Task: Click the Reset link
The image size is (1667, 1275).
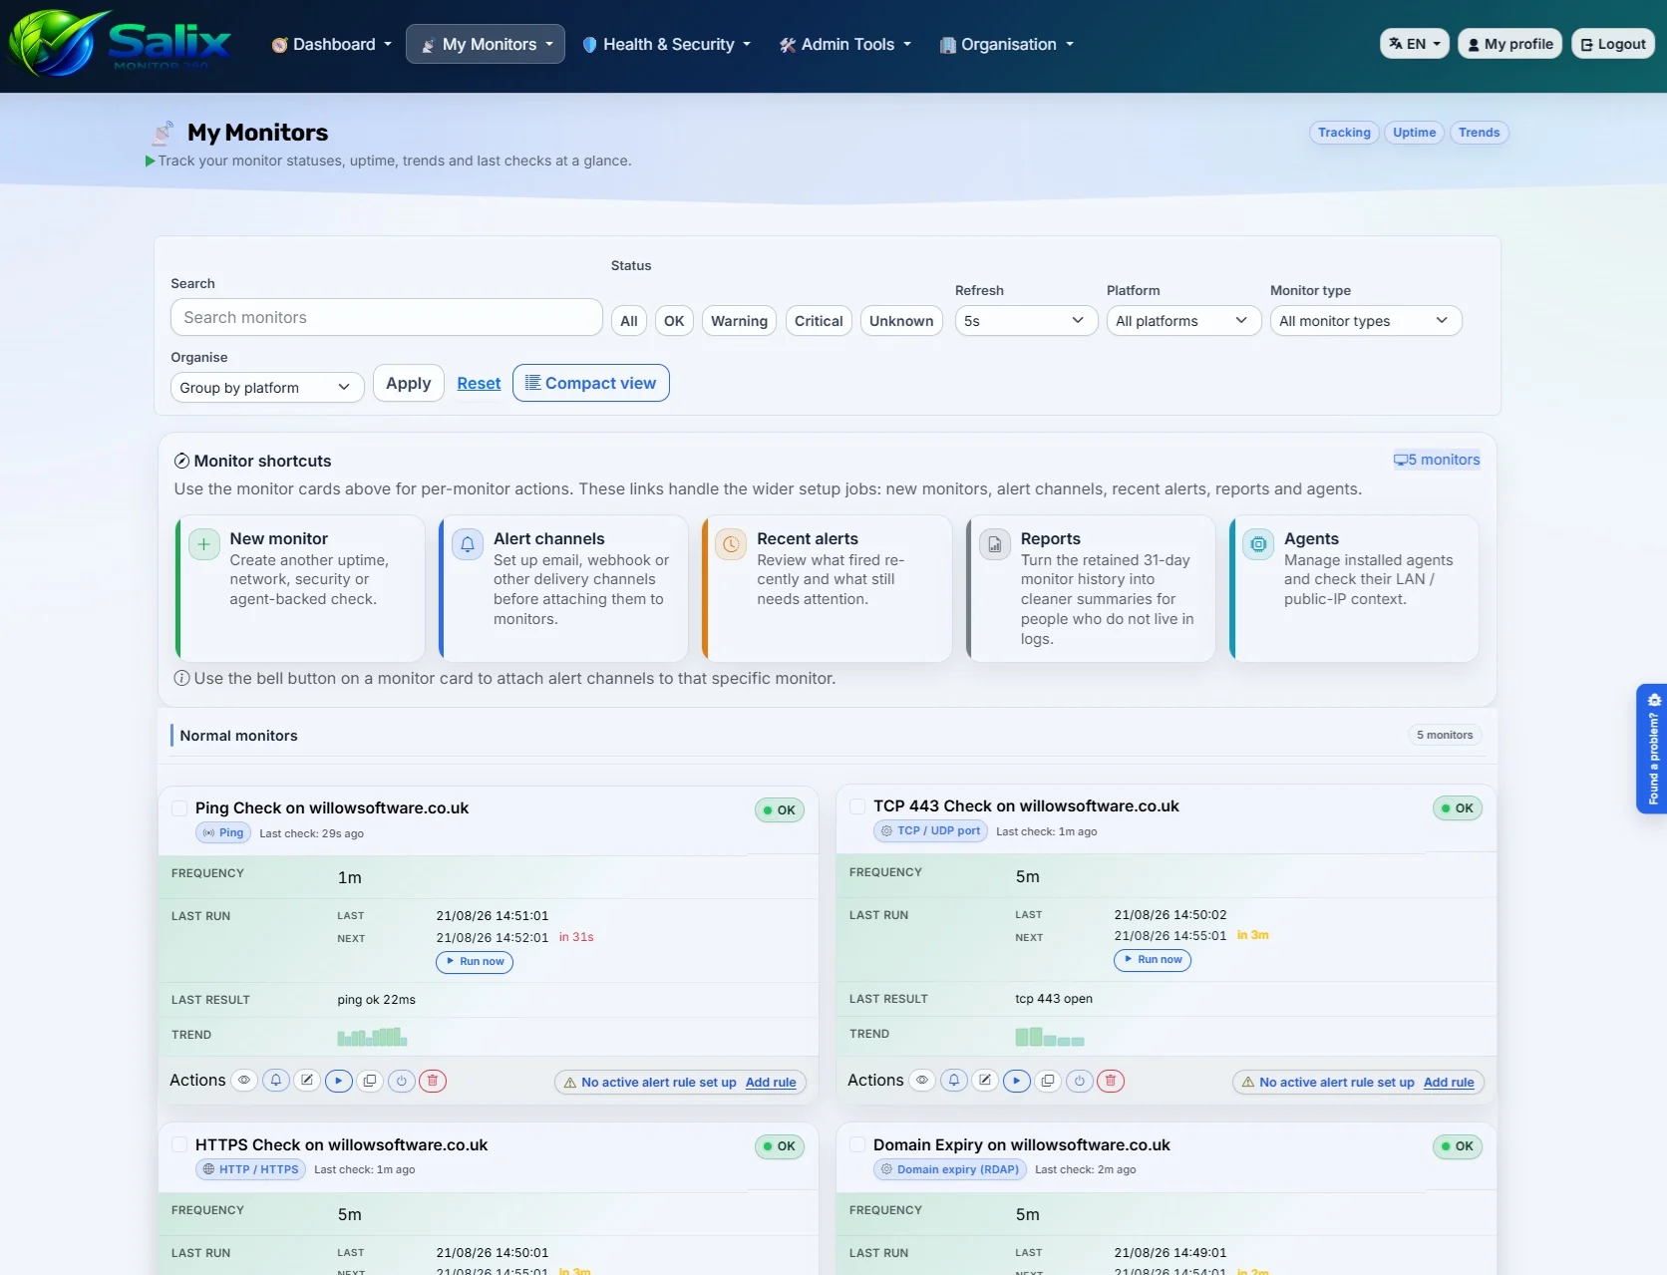Action: (479, 384)
